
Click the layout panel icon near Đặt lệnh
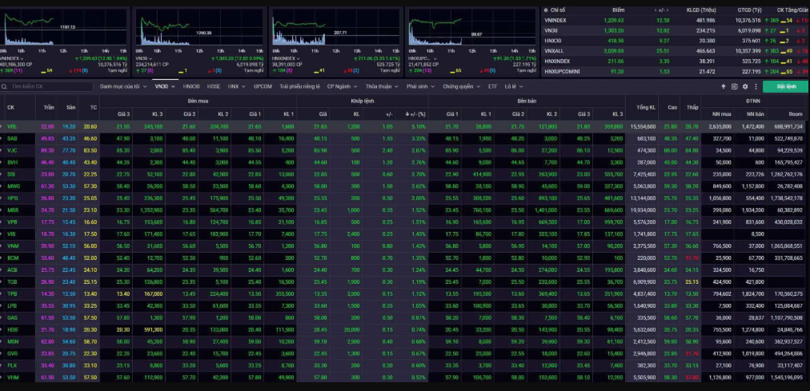[734, 86]
